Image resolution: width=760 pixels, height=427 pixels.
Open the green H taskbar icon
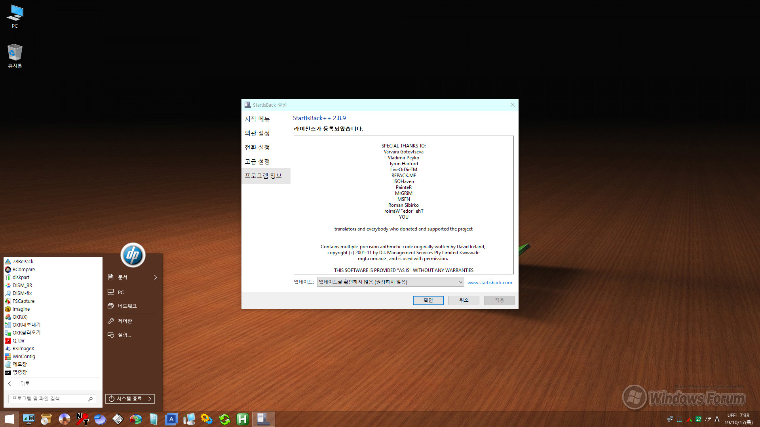click(242, 419)
